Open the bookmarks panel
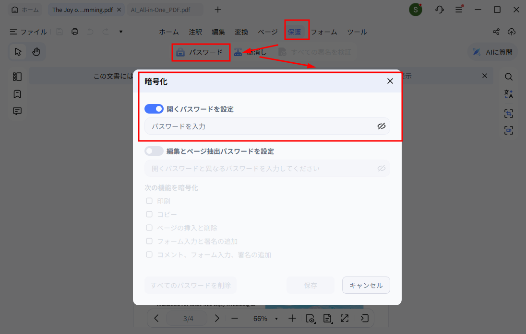Image resolution: width=526 pixels, height=334 pixels. tap(17, 94)
